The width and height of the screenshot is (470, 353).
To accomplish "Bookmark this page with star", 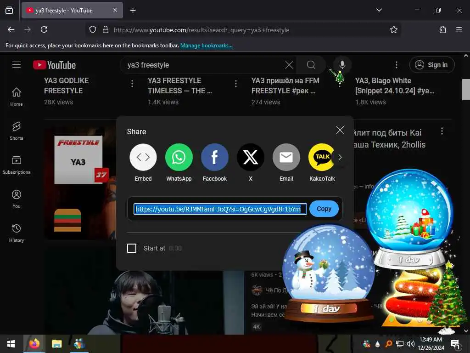I will point(393,29).
